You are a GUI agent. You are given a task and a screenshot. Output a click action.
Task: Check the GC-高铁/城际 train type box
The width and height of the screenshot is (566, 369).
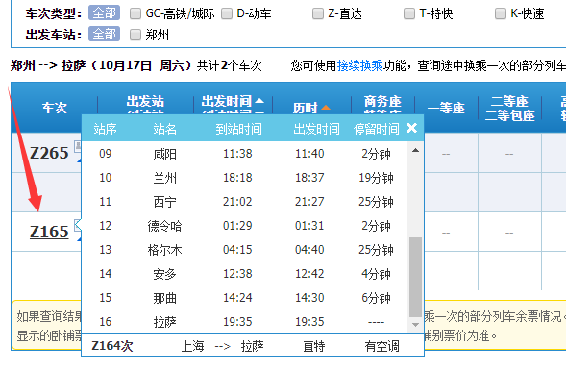(x=135, y=13)
